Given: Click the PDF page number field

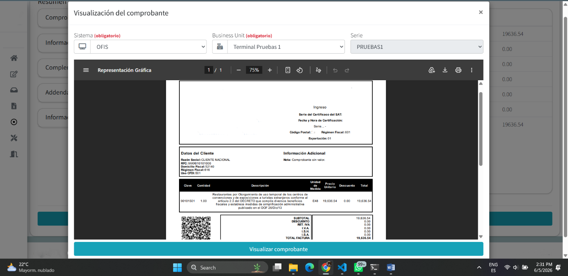Looking at the screenshot, I should coord(209,70).
